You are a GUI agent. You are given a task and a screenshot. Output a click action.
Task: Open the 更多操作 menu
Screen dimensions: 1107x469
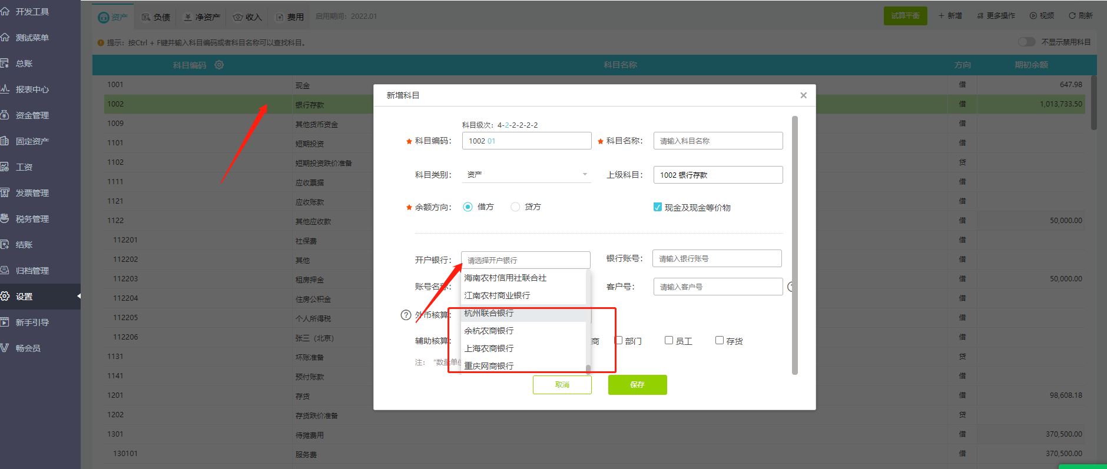coord(996,16)
